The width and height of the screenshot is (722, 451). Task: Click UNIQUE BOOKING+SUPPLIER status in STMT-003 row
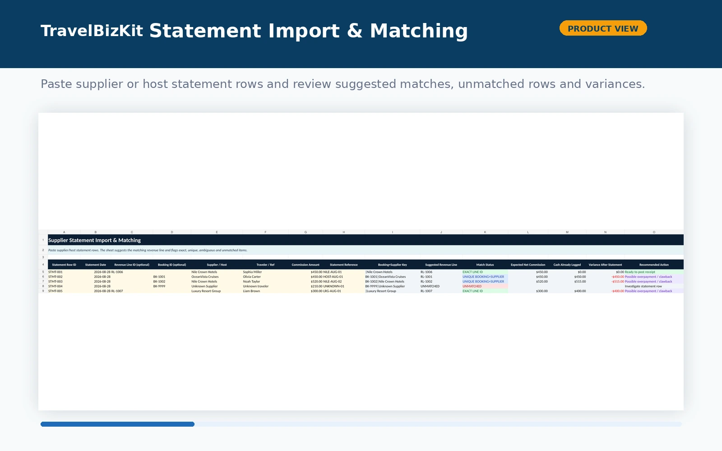485,281
